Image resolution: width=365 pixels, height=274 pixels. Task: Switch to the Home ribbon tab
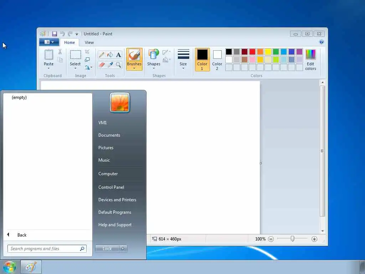(x=70, y=42)
